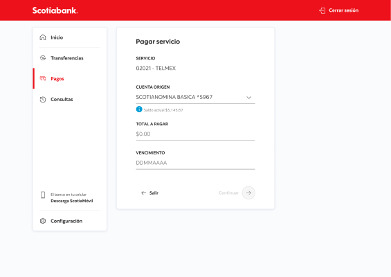Click the mobile phone icon
Screen dimensions: 391x277
point(43,195)
